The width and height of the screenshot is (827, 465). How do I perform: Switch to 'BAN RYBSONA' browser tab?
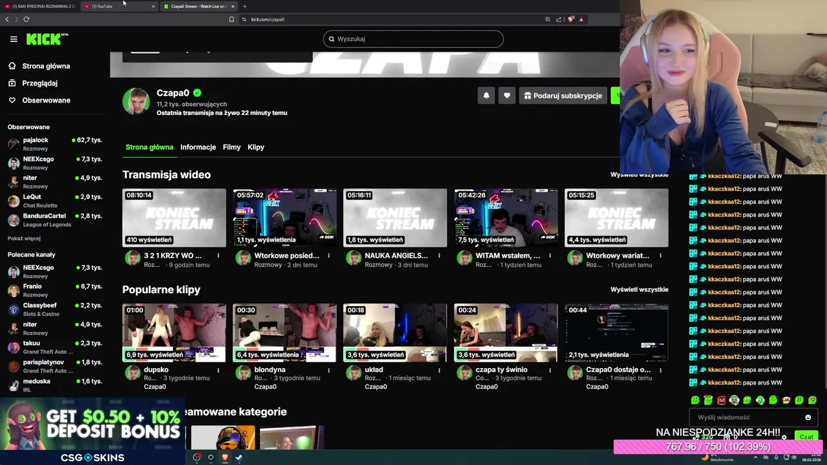pos(40,6)
